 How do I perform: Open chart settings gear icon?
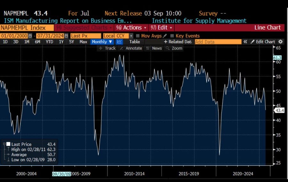[x=281, y=42]
